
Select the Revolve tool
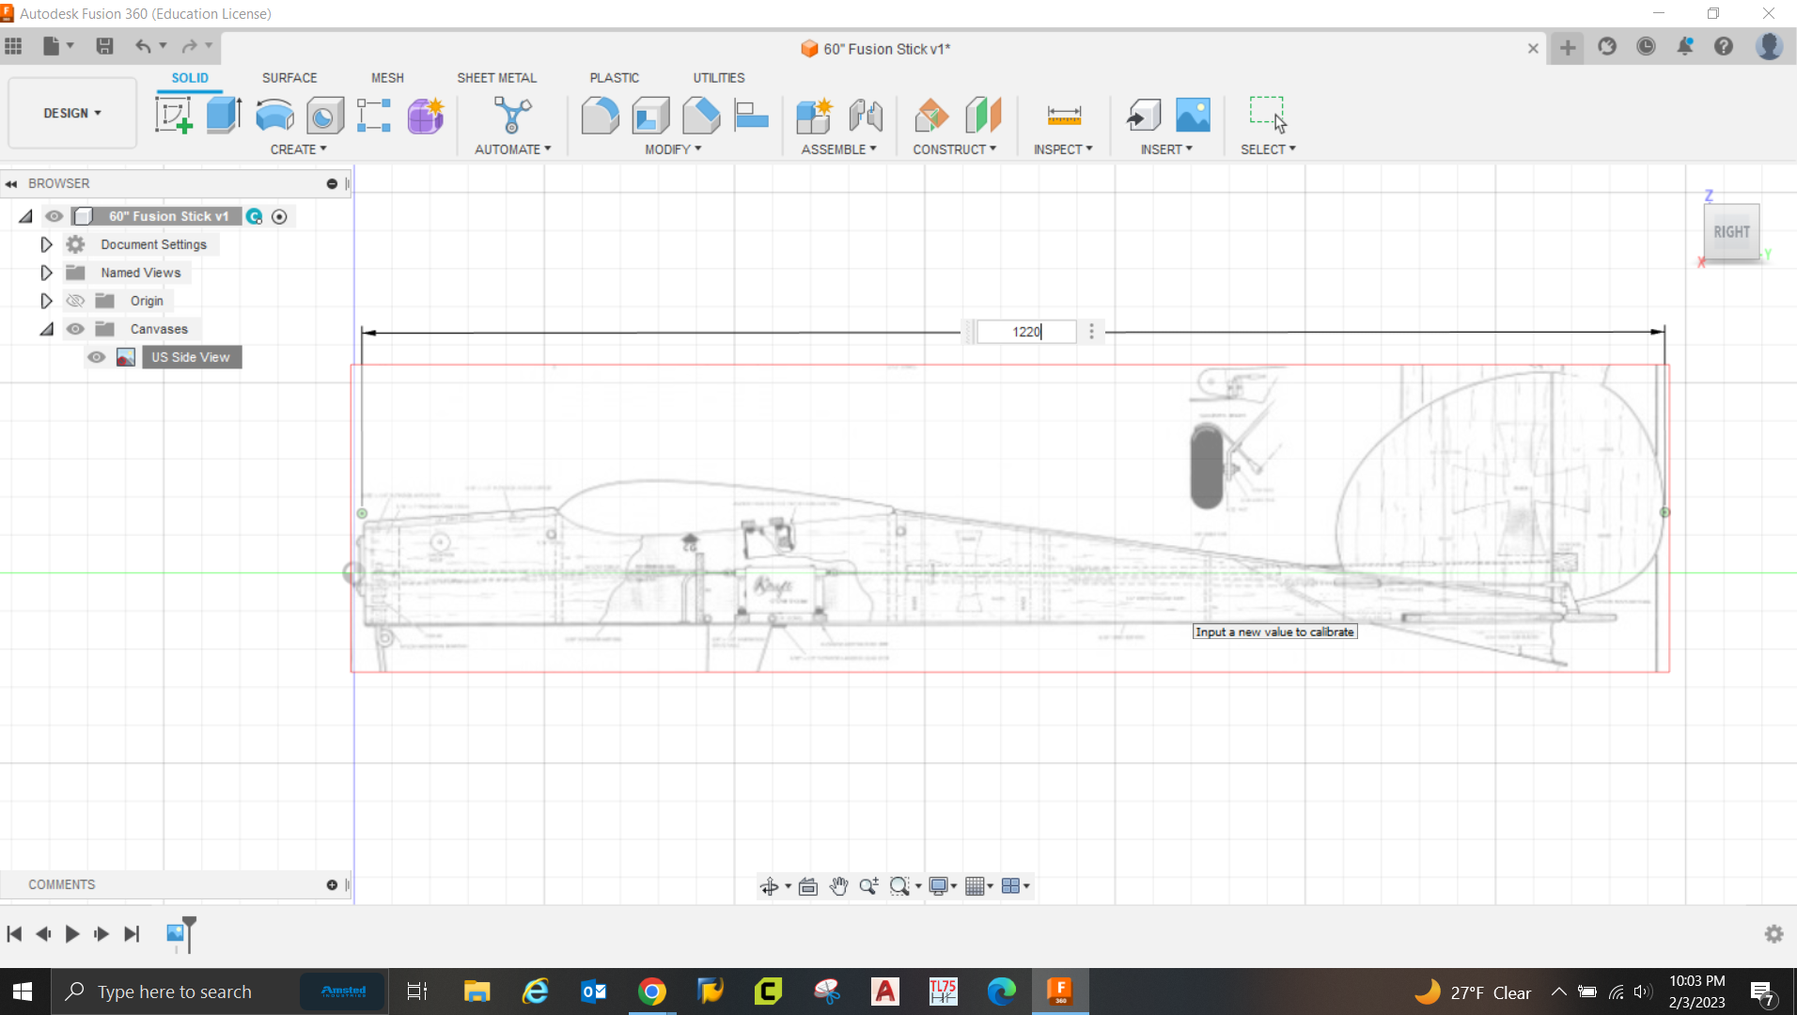click(x=273, y=115)
